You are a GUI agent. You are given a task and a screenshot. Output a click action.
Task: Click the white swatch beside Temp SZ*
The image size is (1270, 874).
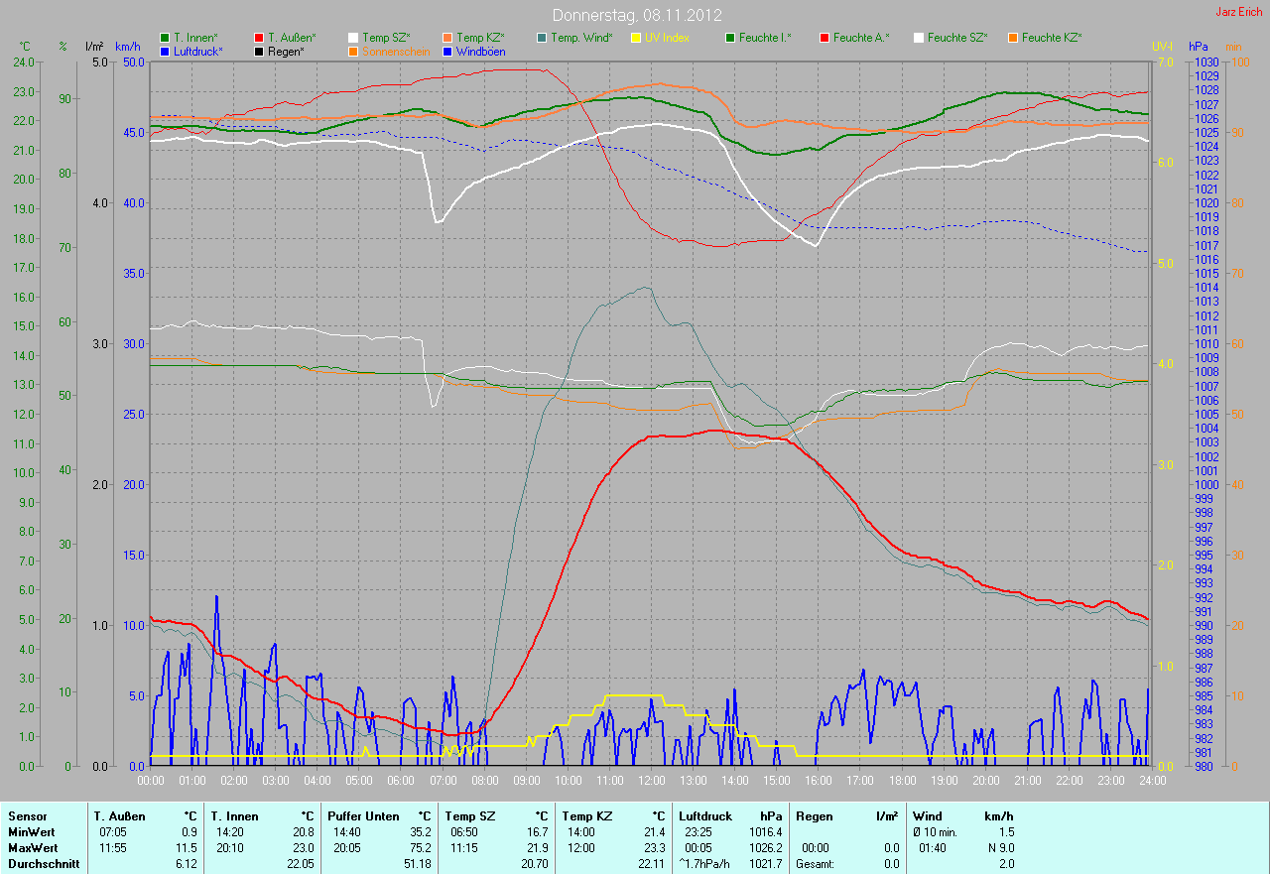pyautogui.click(x=353, y=38)
